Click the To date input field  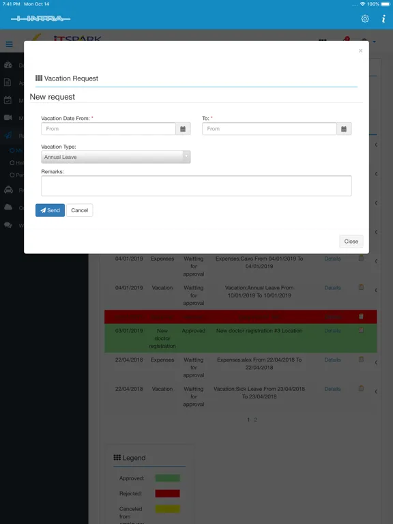click(270, 129)
